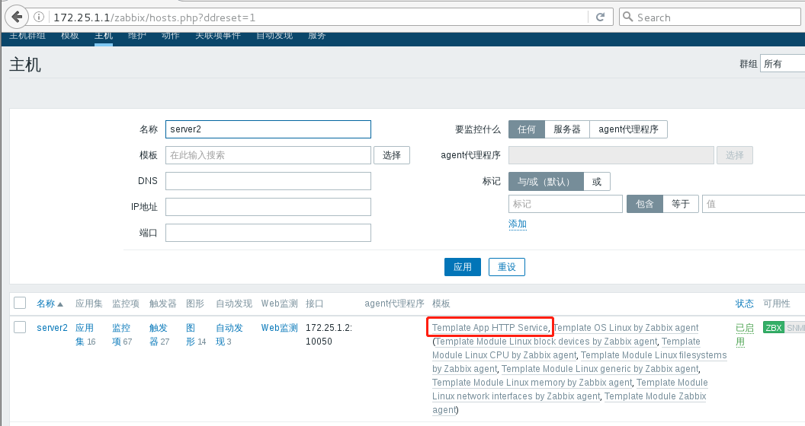Select 与/或（默认）tag mode
Screen dimensions: 805x426
click(x=547, y=181)
